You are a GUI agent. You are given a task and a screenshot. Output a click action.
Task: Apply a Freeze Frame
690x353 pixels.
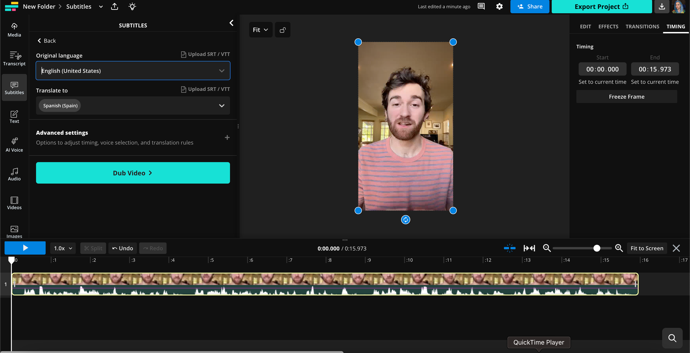[x=626, y=96]
